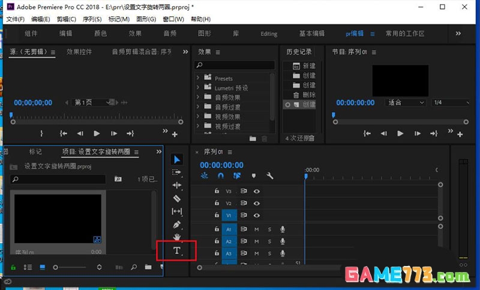The width and height of the screenshot is (480, 290).
Task: Click new bin icon in Effects panel footer
Action: pos(253,138)
